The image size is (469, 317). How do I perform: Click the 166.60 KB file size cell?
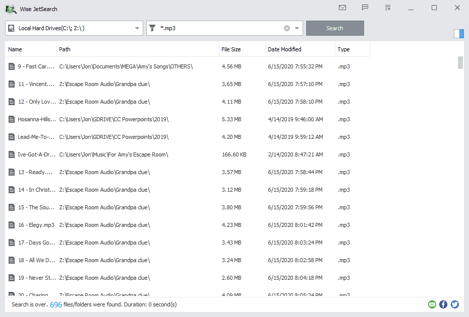coord(234,154)
